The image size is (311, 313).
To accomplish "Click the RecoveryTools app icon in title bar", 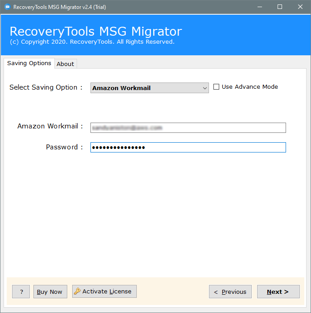I will tap(8, 7).
